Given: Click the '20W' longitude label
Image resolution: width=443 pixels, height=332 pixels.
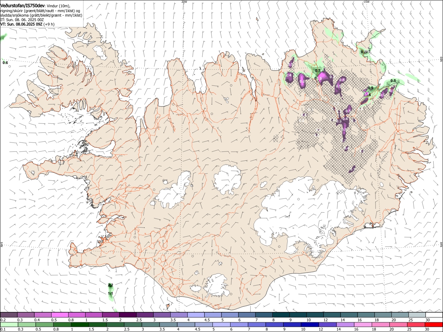Looking at the screenshot, I should [184, 2].
